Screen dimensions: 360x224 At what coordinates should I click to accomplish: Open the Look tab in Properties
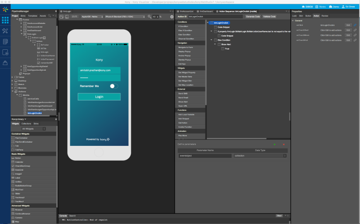point(295,16)
